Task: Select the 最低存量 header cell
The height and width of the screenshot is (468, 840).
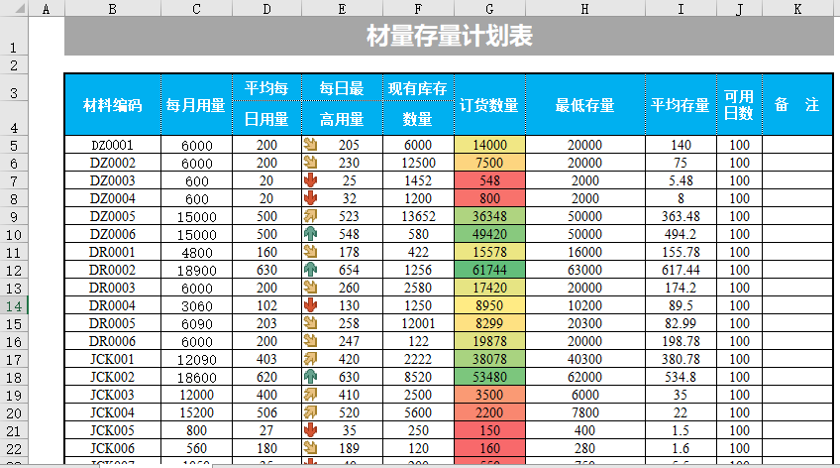Action: [584, 104]
